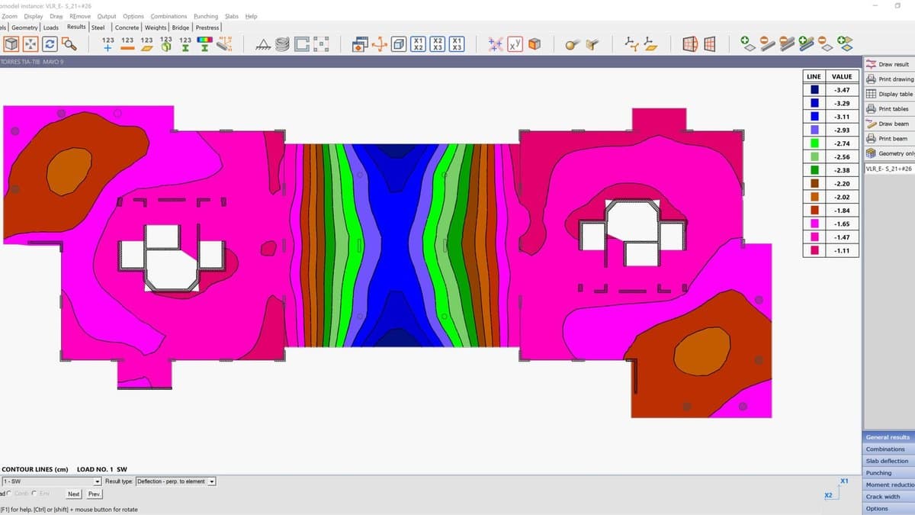Click remove beam icon with orange minus
The image size is (915, 515).
(x=767, y=44)
